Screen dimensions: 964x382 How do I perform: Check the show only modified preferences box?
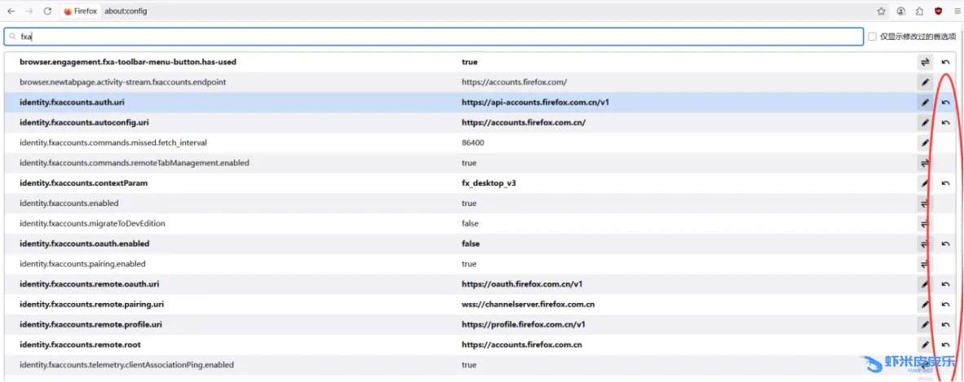click(873, 37)
